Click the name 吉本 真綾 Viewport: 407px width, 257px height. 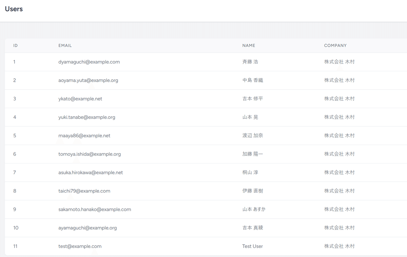click(x=253, y=228)
